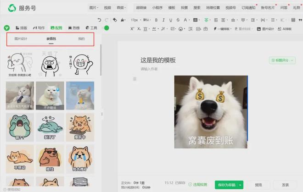This screenshot has width=303, height=192.
Task: Apply subscript formatting
Action: 139,29
